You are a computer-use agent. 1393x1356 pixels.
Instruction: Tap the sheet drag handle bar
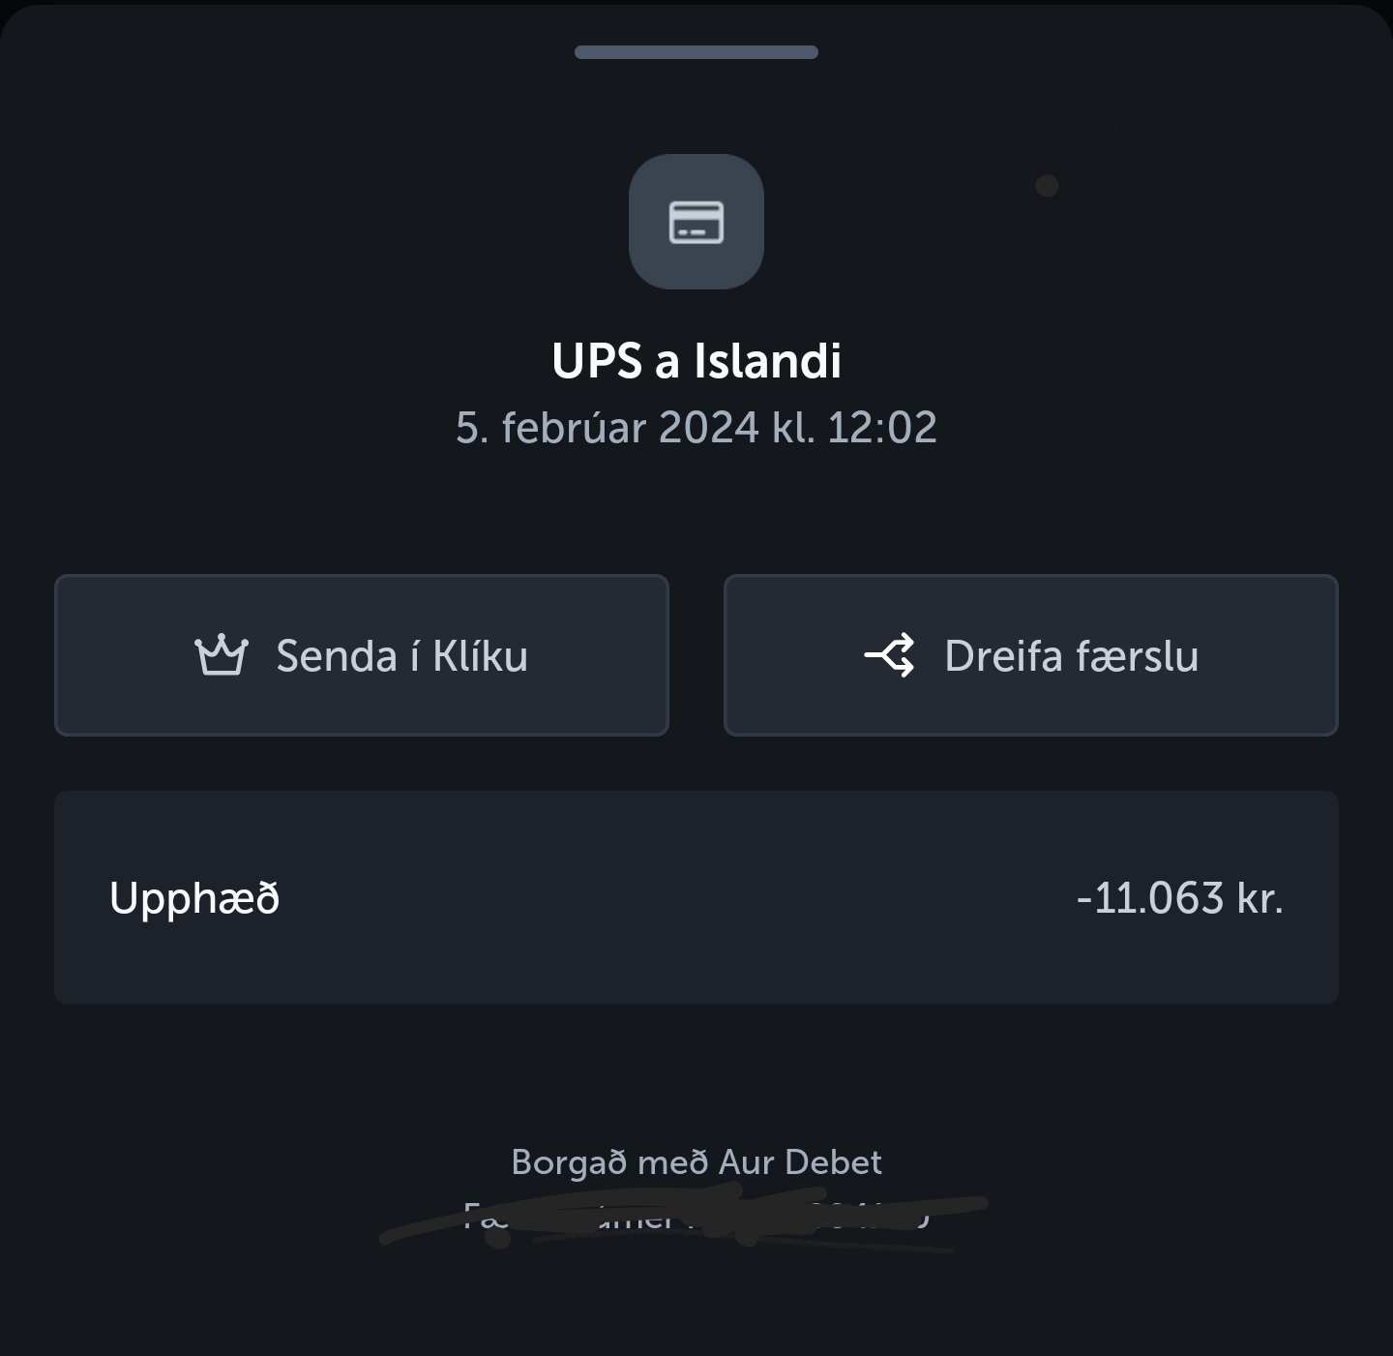(x=696, y=52)
